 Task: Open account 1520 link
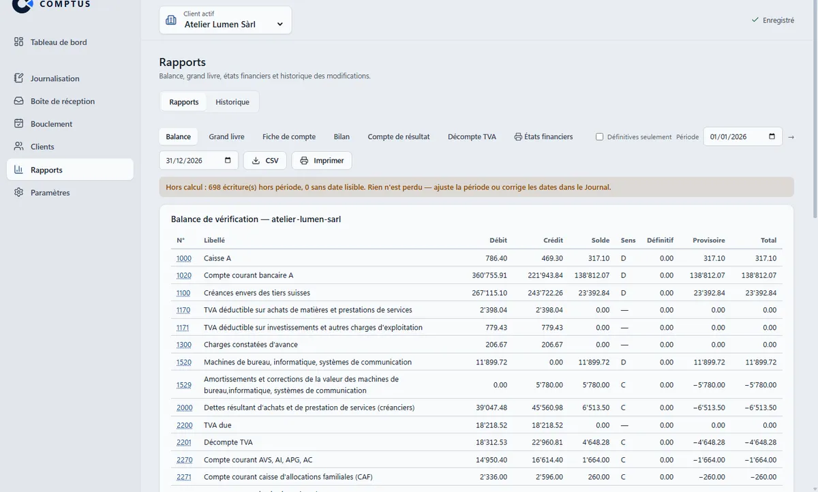point(184,363)
